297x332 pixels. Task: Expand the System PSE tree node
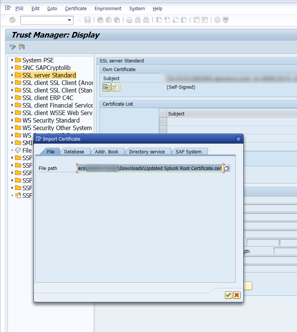tap(12, 60)
